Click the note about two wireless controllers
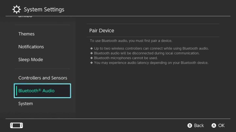Screen dimensions: 236x132 tap(151, 48)
